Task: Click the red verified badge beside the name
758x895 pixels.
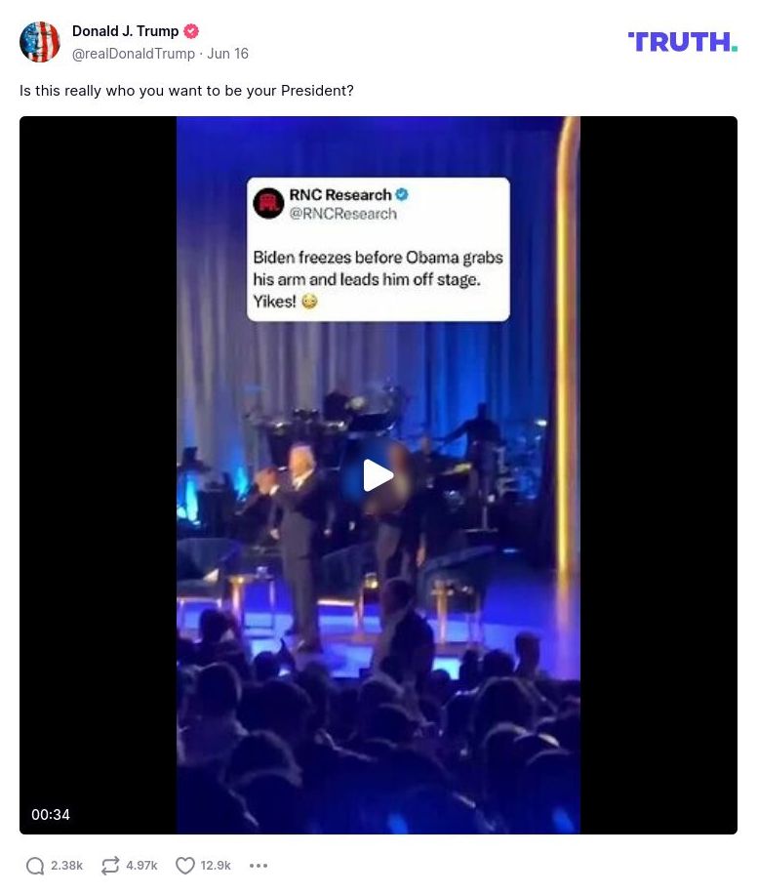Action: [191, 32]
